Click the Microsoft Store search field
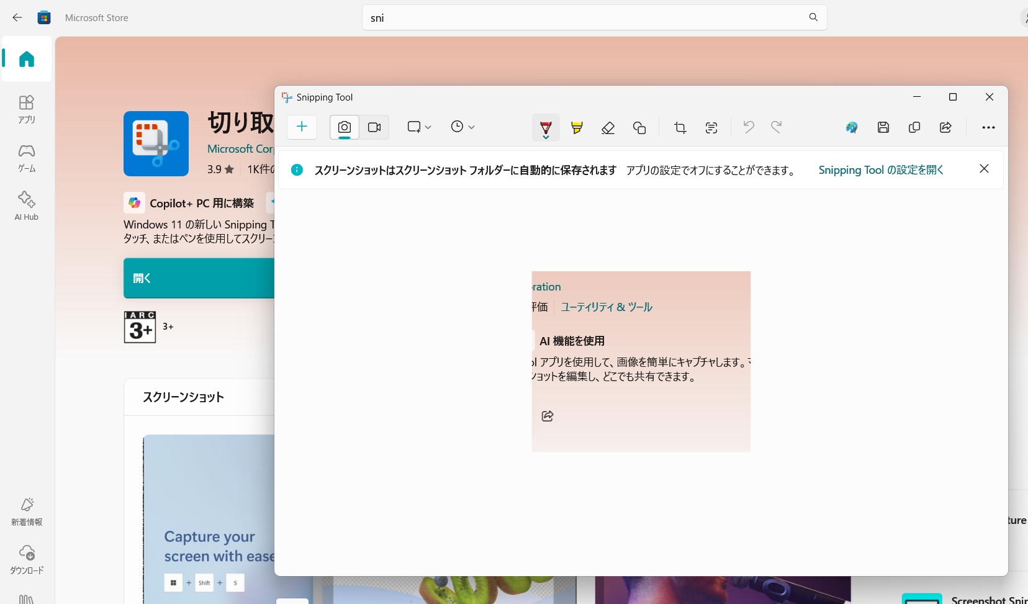 point(584,18)
